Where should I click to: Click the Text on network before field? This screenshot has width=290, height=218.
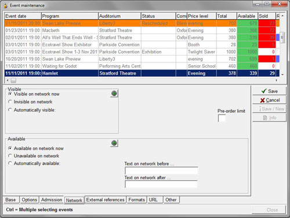[161, 171]
